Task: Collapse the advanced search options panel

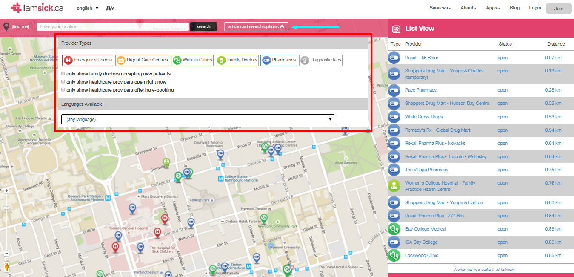Action: click(256, 26)
